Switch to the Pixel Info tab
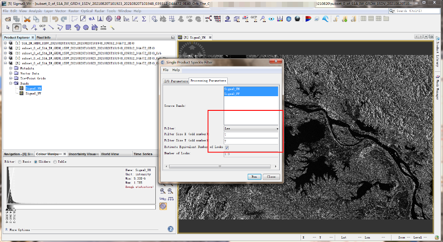Screen dimensions: 443x242 coord(44,38)
